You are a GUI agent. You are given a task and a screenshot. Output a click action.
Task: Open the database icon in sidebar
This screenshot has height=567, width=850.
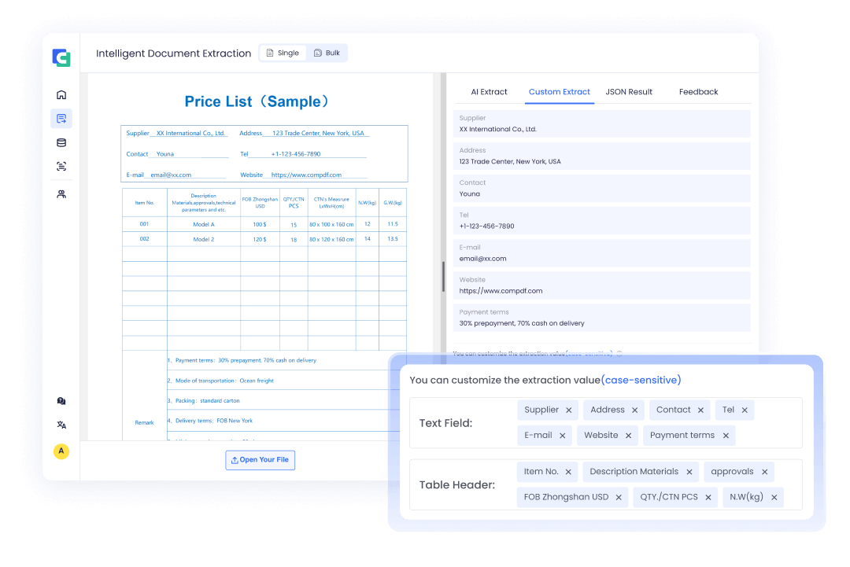(x=61, y=143)
